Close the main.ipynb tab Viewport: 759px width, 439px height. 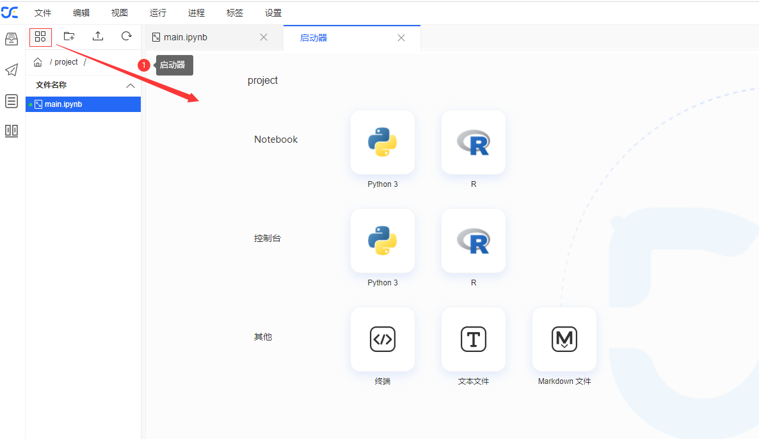[x=264, y=37]
